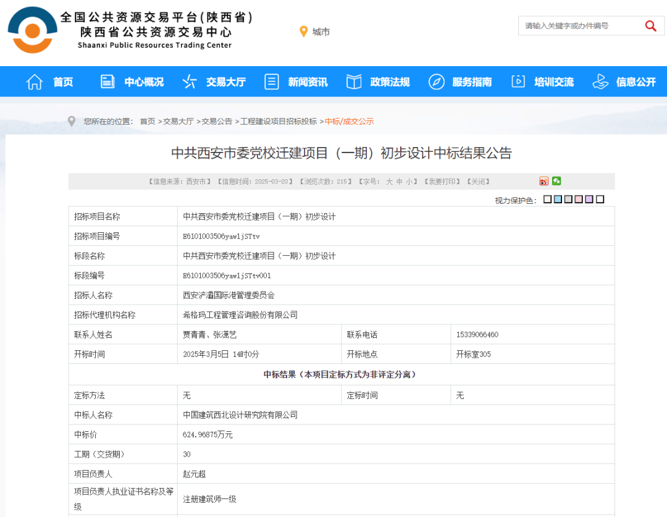Open the 政策法规 navigation item
Viewport: 667px width, 517px height.
tap(390, 82)
